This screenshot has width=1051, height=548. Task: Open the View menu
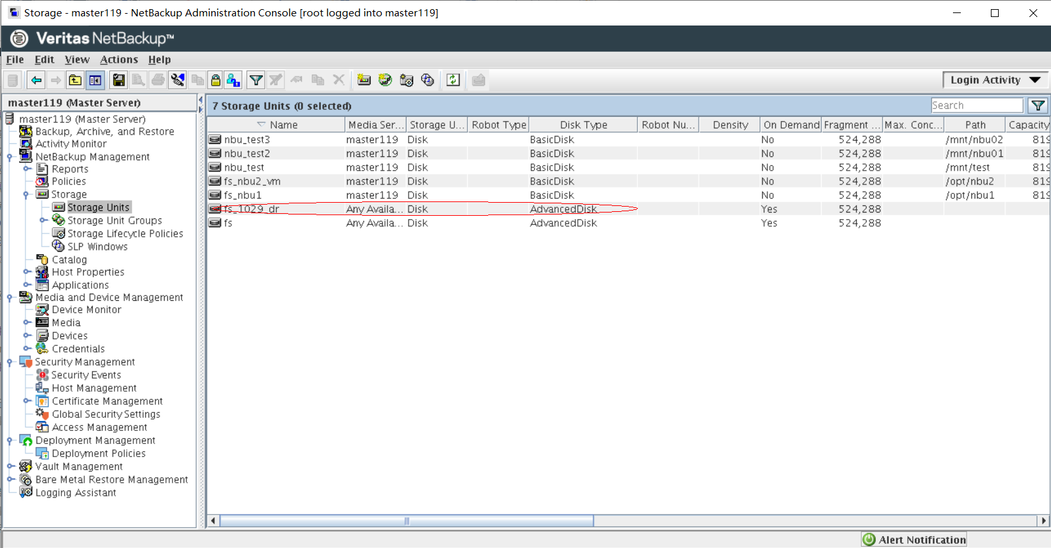pos(76,60)
